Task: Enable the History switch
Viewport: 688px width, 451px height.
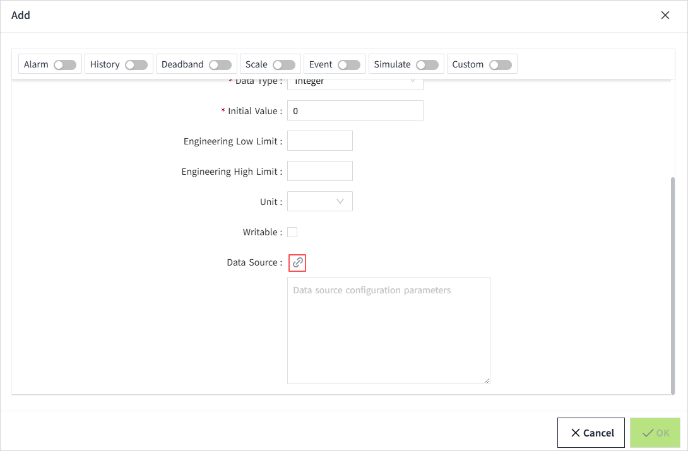Action: point(136,65)
